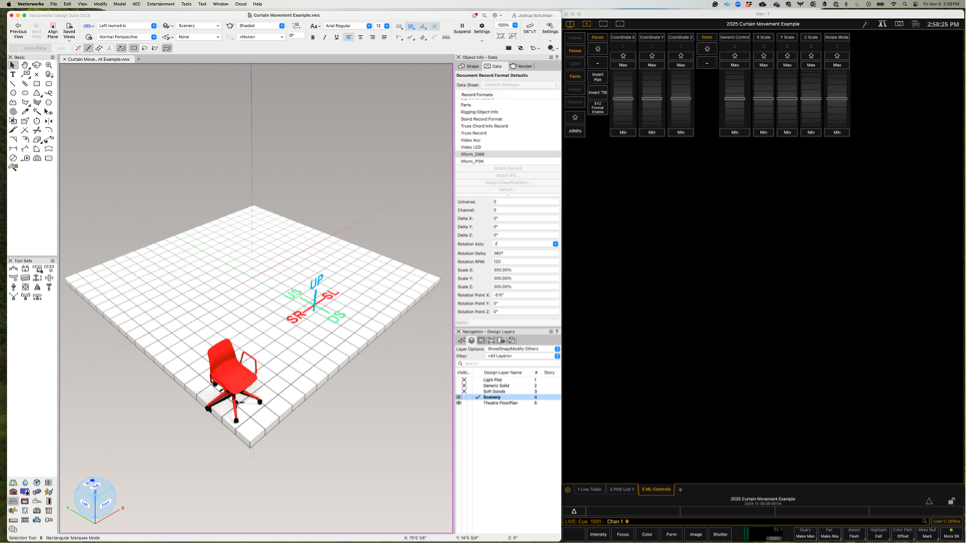
Task: Click the Rotation RPM input field
Action: (x=525, y=262)
